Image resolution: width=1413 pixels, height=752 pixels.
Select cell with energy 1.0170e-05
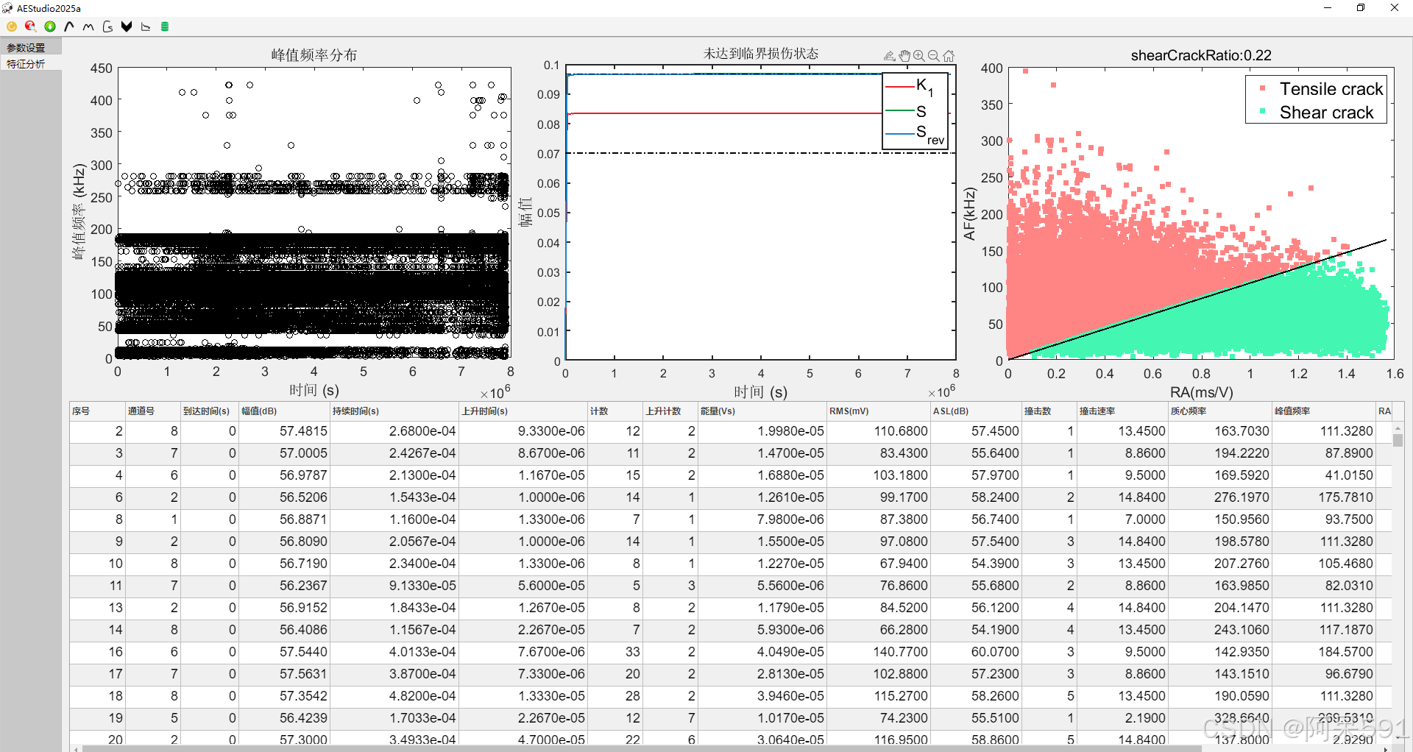tap(762, 718)
